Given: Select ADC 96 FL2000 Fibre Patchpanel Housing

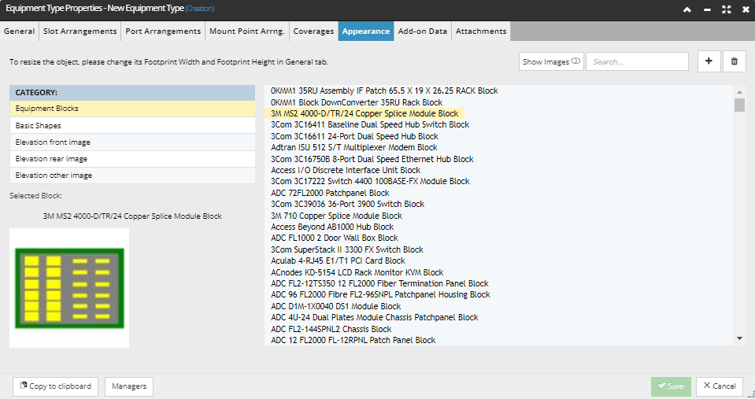Looking at the screenshot, I should point(380,294).
